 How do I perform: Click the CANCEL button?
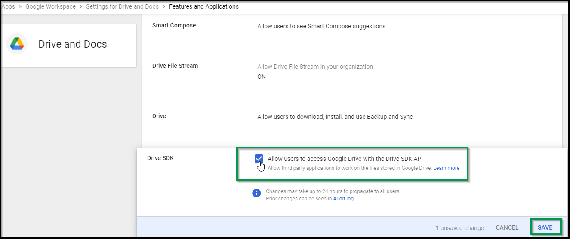pos(507,227)
